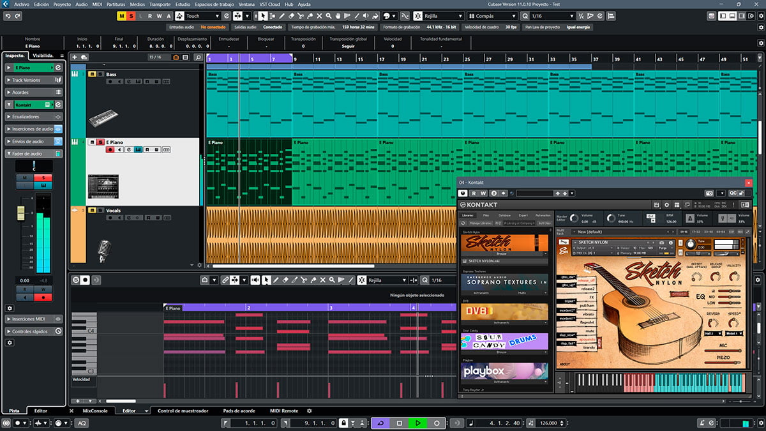The height and width of the screenshot is (431, 766).
Task: Open Files tab in Kontakt browser
Action: (486, 215)
